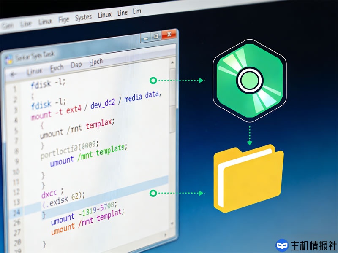Maximize the editor window

[156, 37]
